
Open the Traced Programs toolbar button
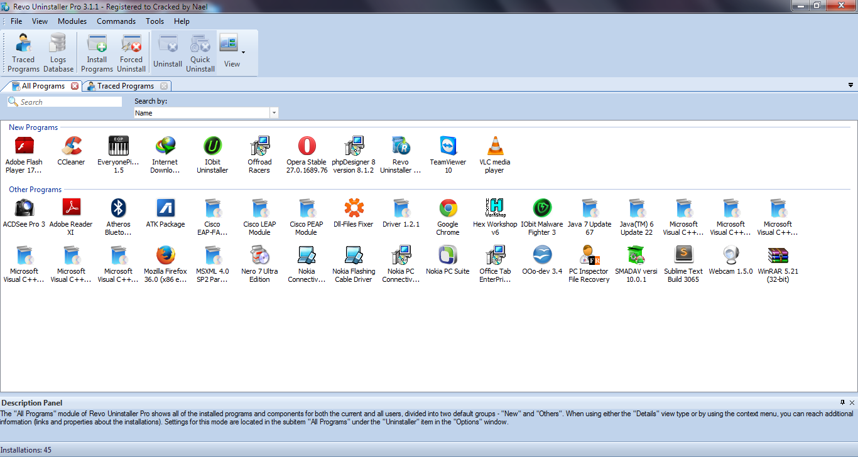click(x=24, y=53)
